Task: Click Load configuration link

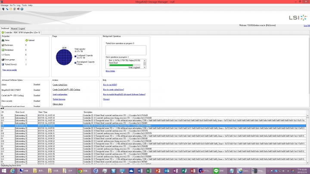Action: pos(60,94)
